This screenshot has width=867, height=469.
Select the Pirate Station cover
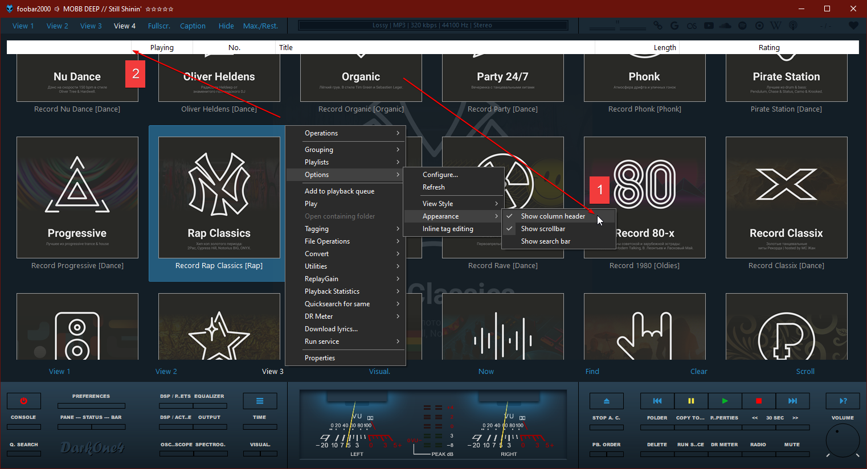pos(787,78)
